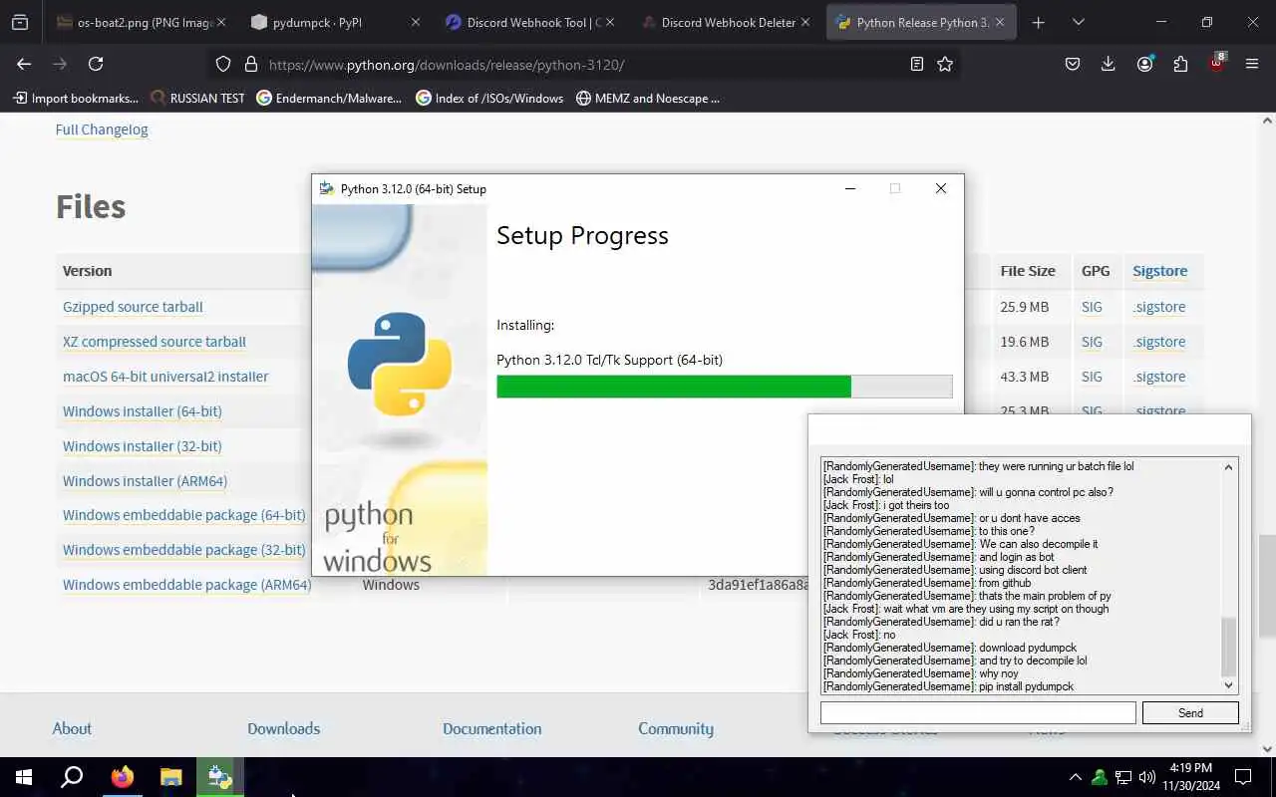Viewport: 1276px width, 797px height.
Task: Open the footer About link
Action: 72,729
